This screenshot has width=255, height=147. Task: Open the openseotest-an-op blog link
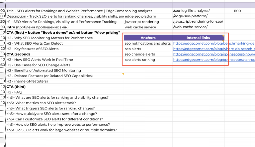click(214, 60)
